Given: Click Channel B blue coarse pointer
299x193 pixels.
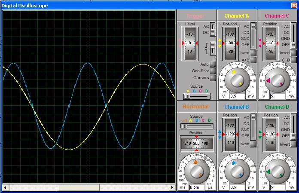Looking at the screenshot, I should 234,163.
